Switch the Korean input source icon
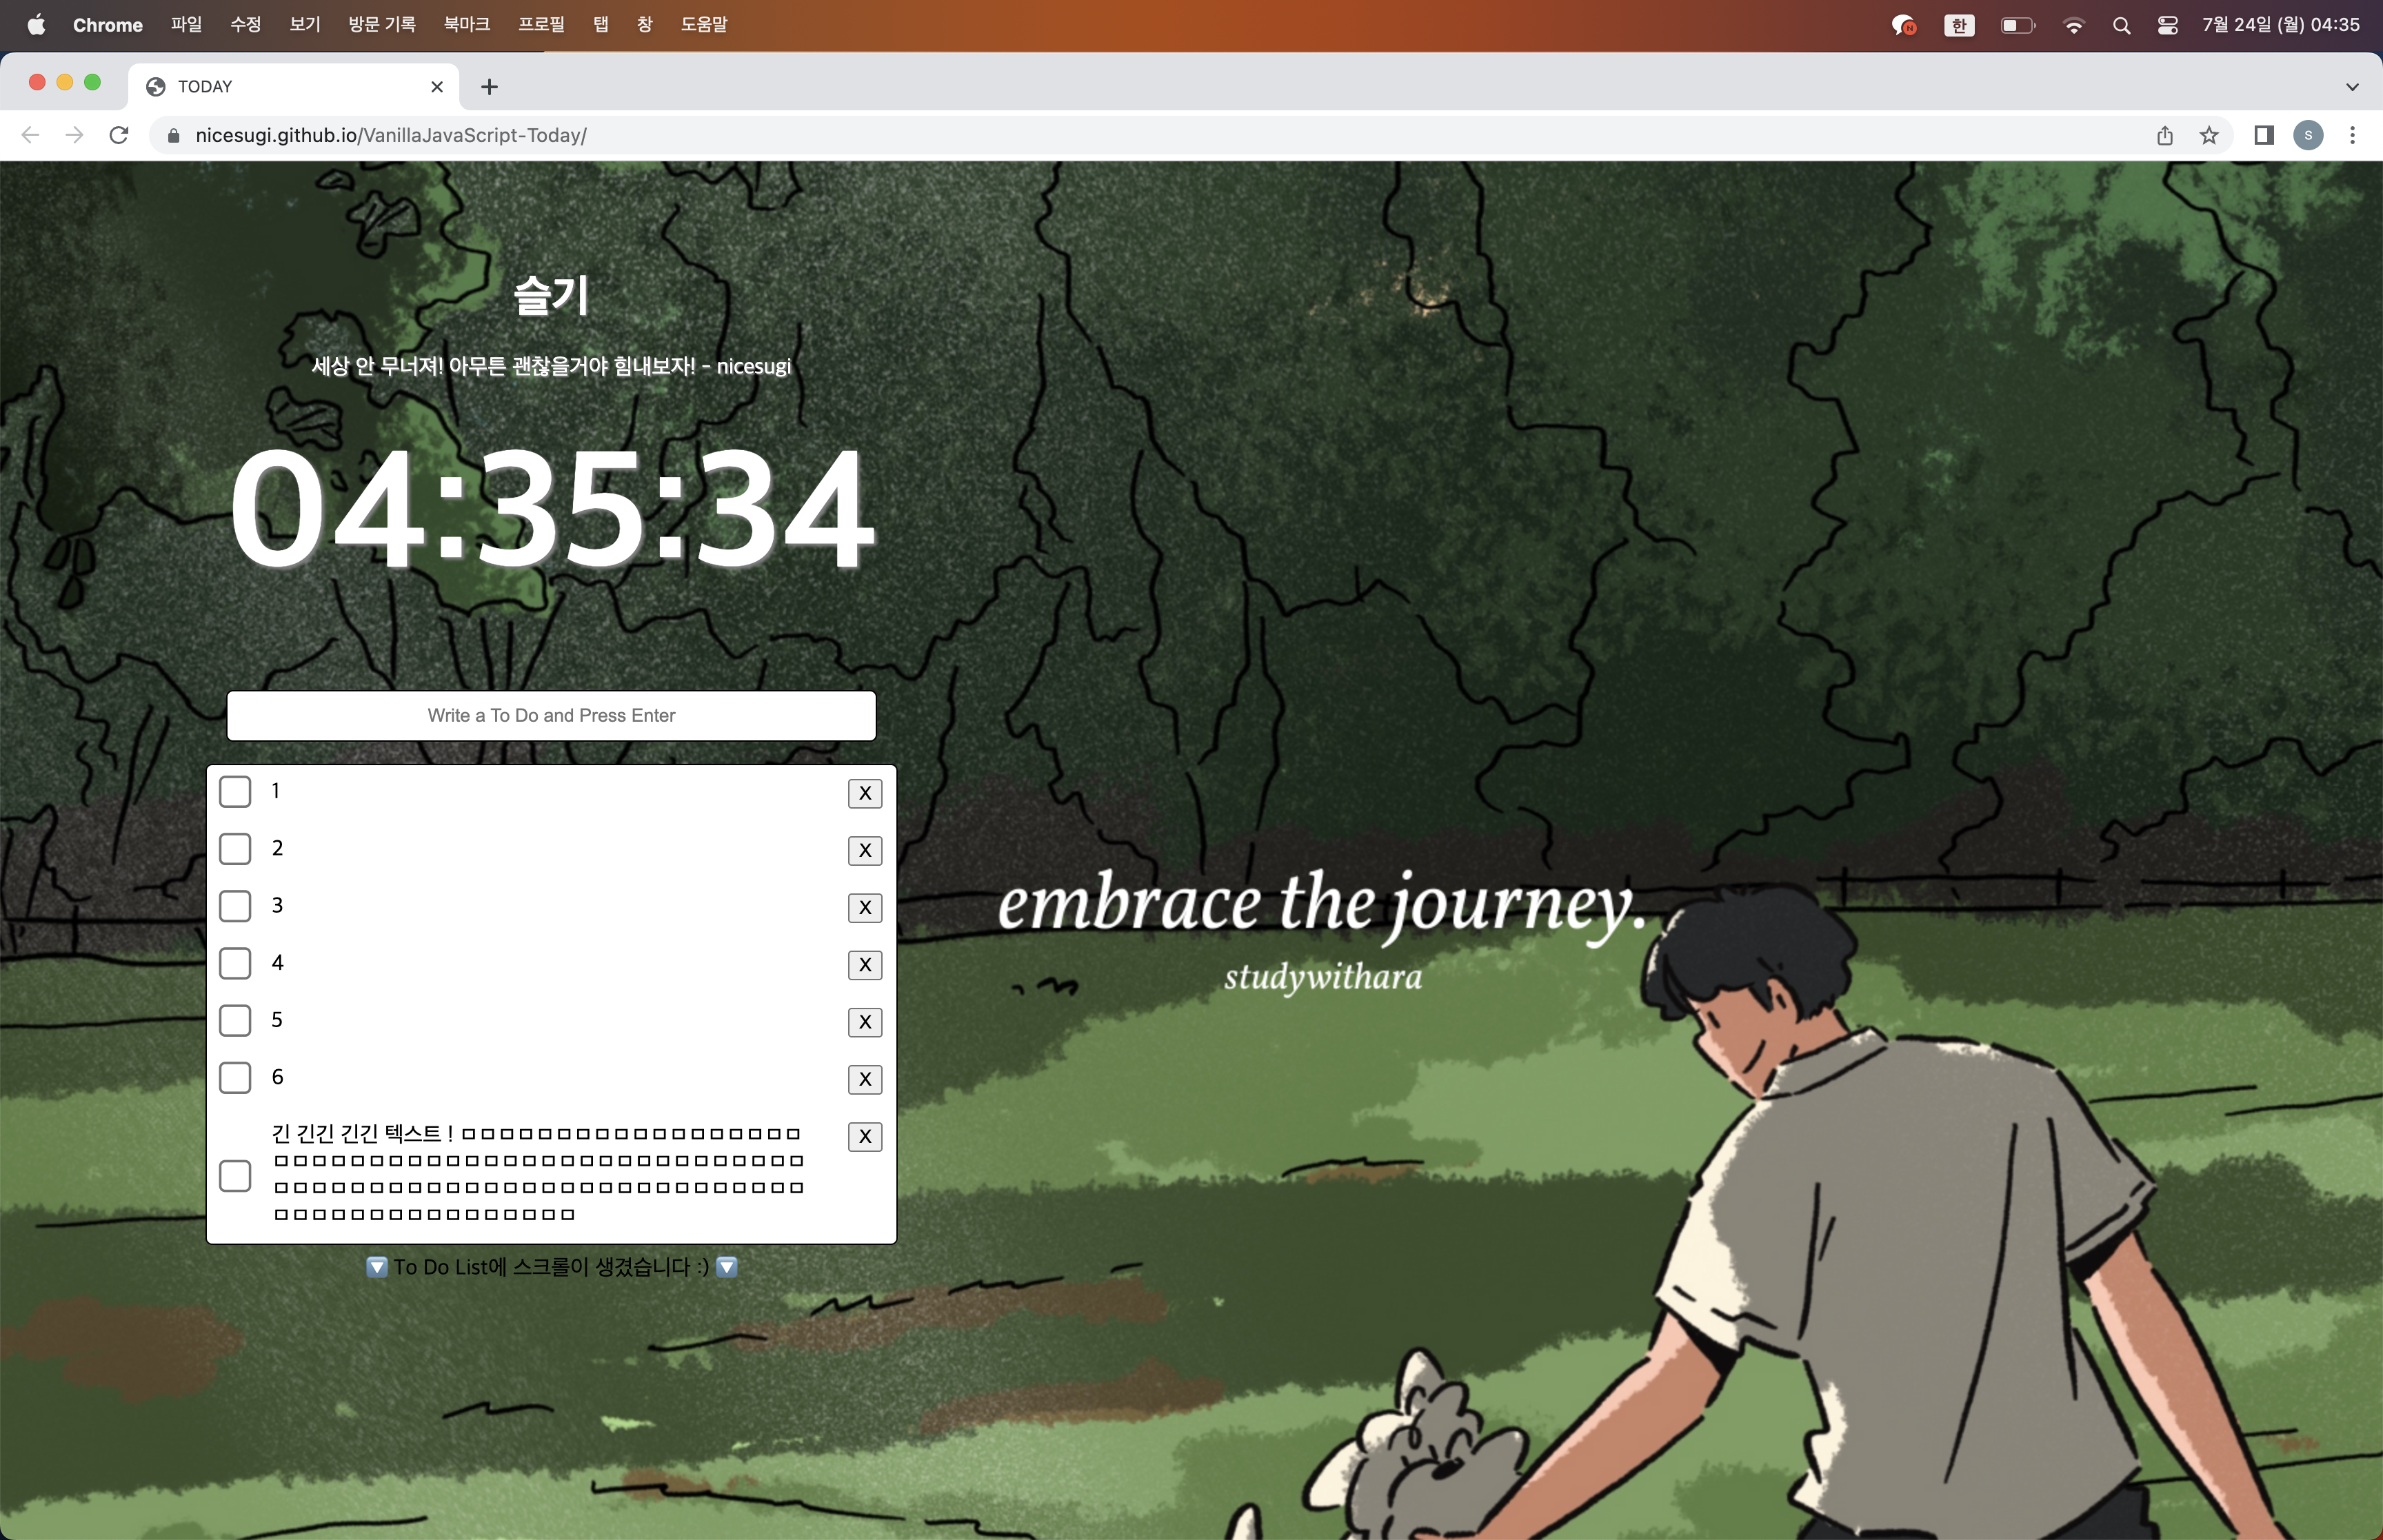This screenshot has width=2383, height=1540. click(x=1959, y=26)
